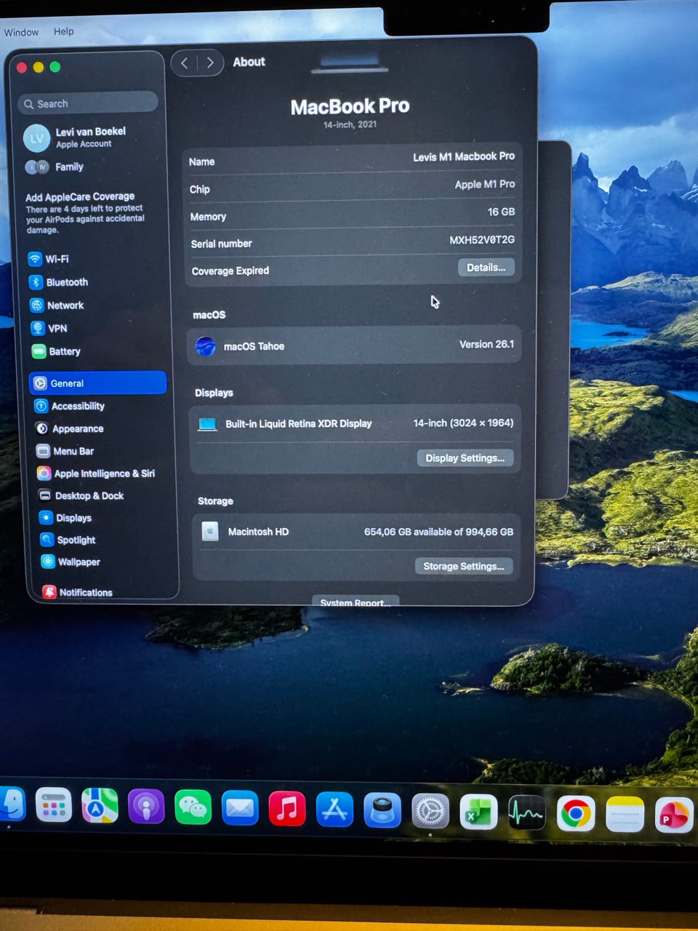Launch Google Chrome from the Dock

pos(575,814)
